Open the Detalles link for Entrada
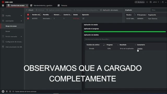Image resolution: width=167 pixels, height=94 pixels. coord(140,49)
